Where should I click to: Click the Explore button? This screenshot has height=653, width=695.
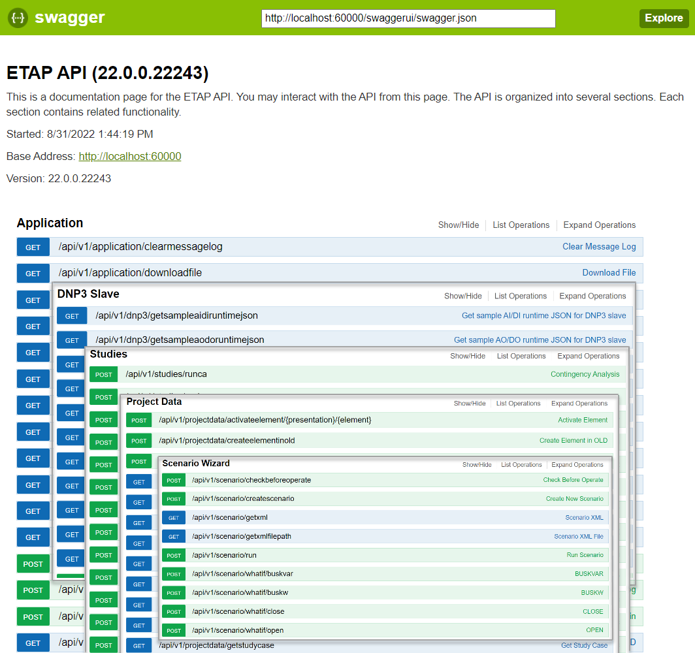click(664, 18)
